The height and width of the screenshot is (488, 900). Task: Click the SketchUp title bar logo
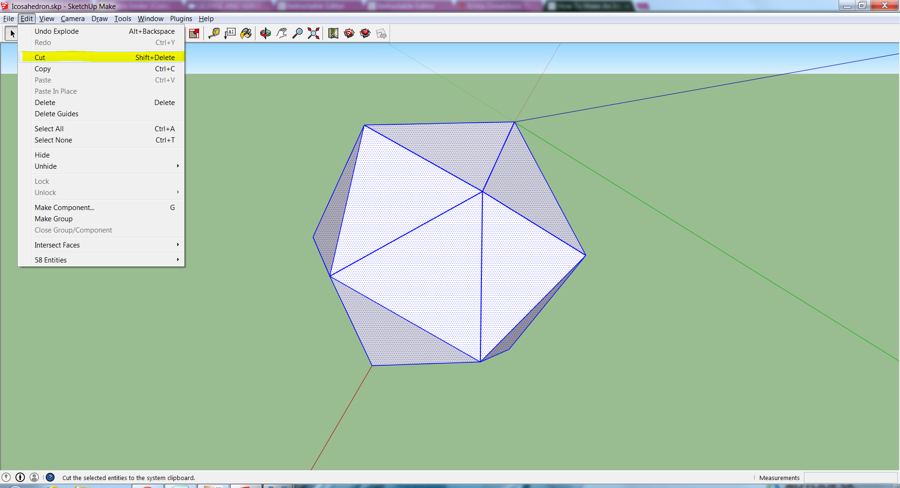[5, 6]
